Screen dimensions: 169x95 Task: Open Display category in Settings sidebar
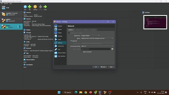(60, 33)
